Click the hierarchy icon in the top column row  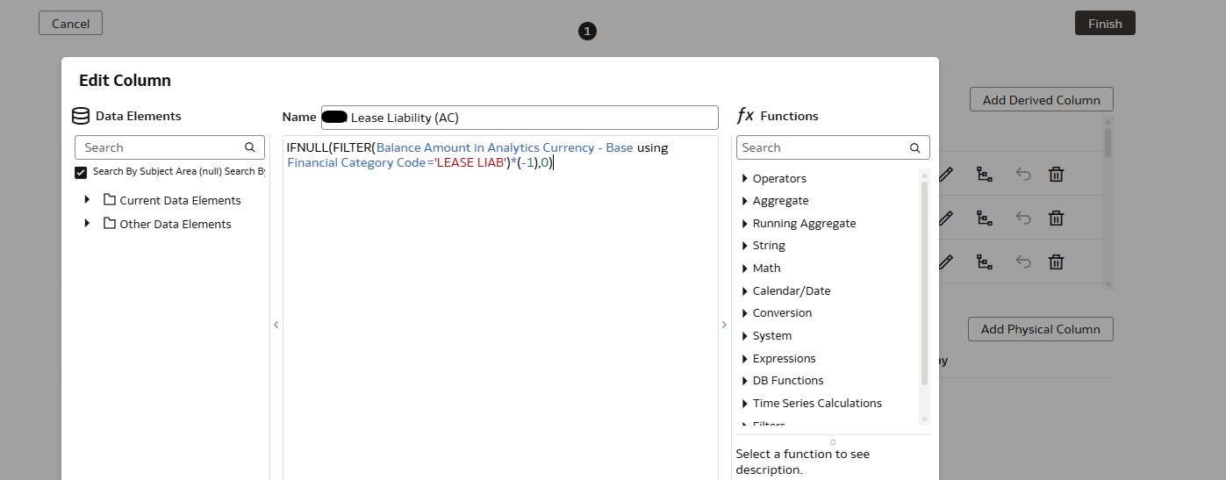984,174
